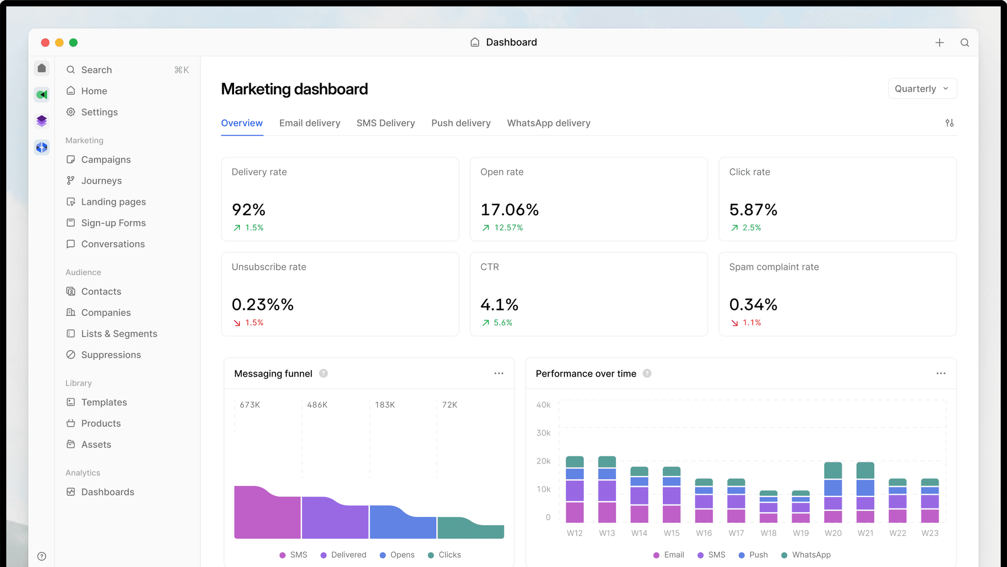Open the Messaging funnel options menu

tap(499, 373)
